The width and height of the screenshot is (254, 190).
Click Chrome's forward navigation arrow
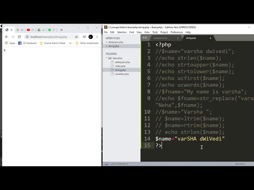13,37
